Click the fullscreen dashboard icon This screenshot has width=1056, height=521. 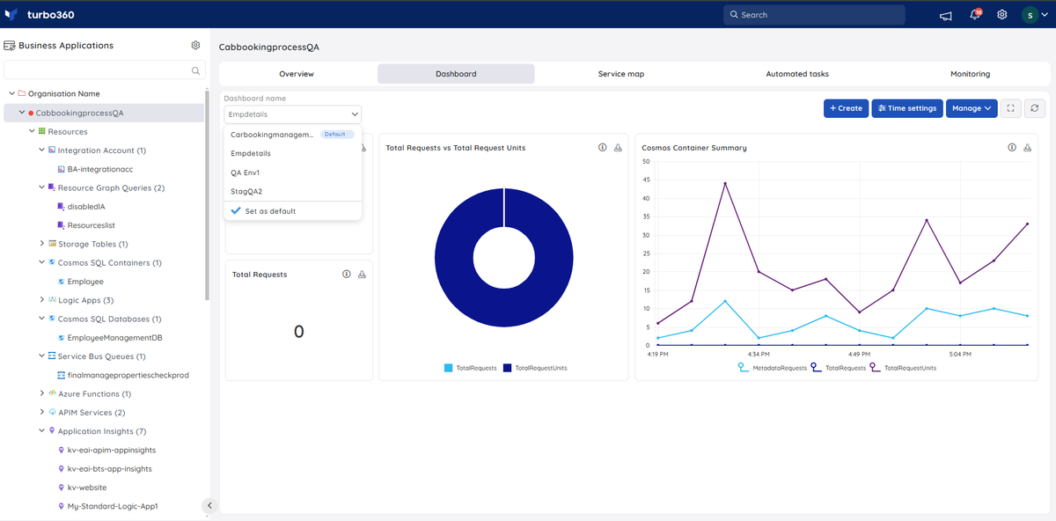(x=1011, y=108)
